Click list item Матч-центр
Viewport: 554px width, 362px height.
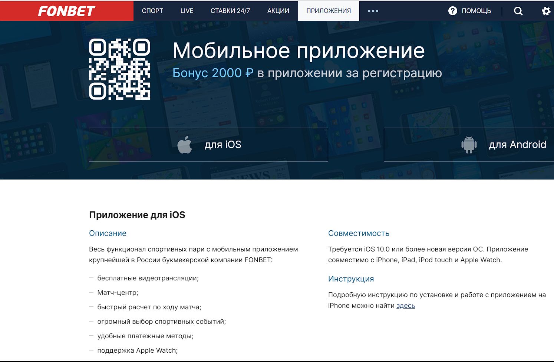118,293
